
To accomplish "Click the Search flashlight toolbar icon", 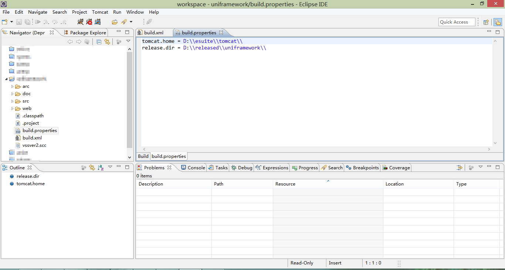I will click(124, 22).
